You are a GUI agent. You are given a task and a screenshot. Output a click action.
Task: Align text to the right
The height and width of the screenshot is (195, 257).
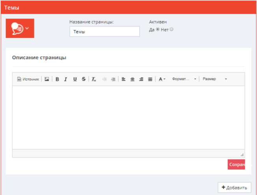pyautogui.click(x=141, y=79)
